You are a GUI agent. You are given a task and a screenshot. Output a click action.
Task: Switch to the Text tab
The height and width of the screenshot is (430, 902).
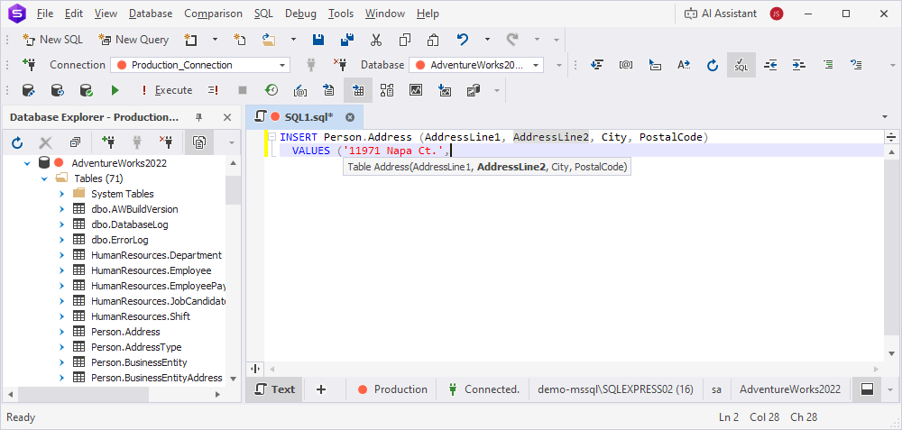(x=275, y=389)
